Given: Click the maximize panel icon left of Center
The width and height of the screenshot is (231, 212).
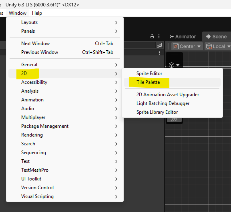Looking at the screenshot, I should [x=159, y=45].
